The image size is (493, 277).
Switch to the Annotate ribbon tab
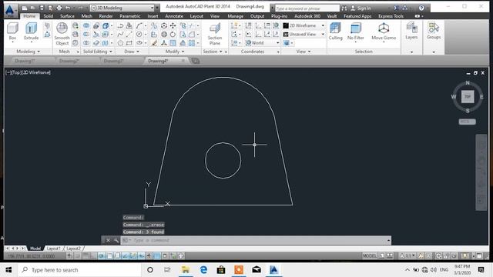point(174,16)
